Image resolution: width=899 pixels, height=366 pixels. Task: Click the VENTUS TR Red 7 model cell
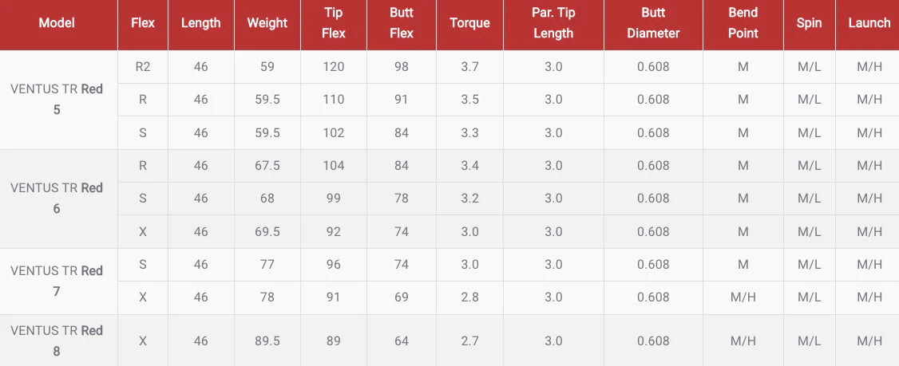tap(57, 281)
